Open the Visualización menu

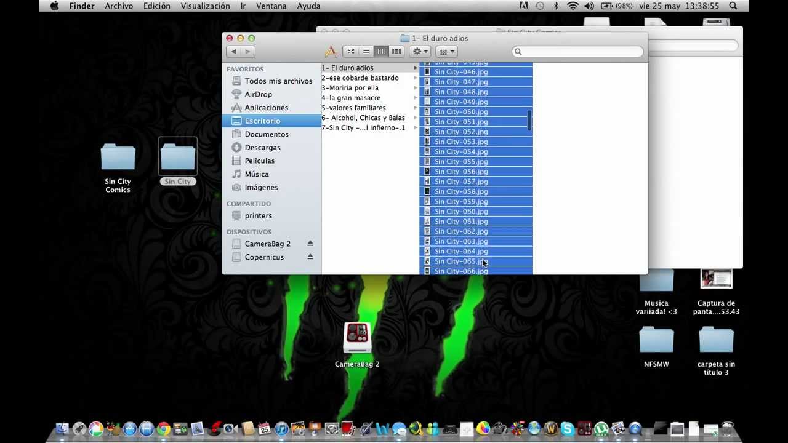click(205, 6)
